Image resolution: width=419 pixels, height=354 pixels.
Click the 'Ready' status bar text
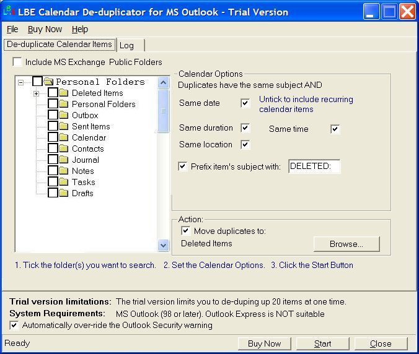pos(17,343)
